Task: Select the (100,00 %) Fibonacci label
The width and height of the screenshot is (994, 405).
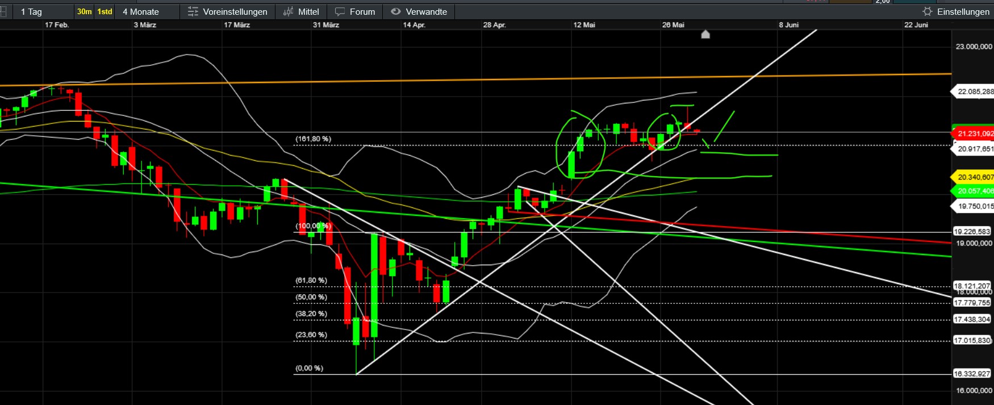Action: (x=313, y=226)
